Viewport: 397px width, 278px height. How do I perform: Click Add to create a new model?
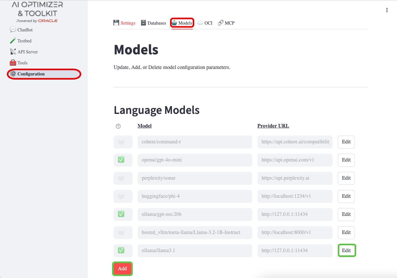click(x=122, y=268)
